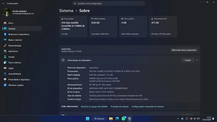Select the Processador summary card
Screen dimensions: 217x122
pyautogui.click(x=73, y=26)
